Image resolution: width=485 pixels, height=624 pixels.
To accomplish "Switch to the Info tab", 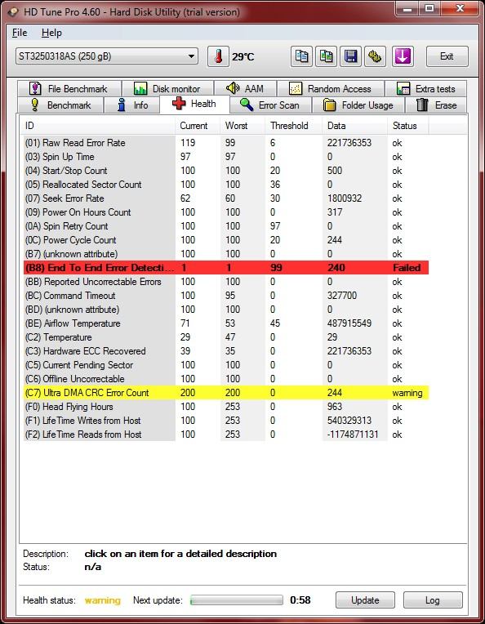I will pos(132,105).
